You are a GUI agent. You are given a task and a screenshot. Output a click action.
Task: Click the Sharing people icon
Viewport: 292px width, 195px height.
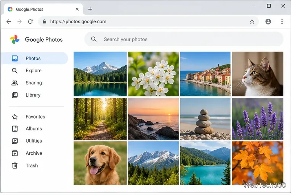pos(15,83)
